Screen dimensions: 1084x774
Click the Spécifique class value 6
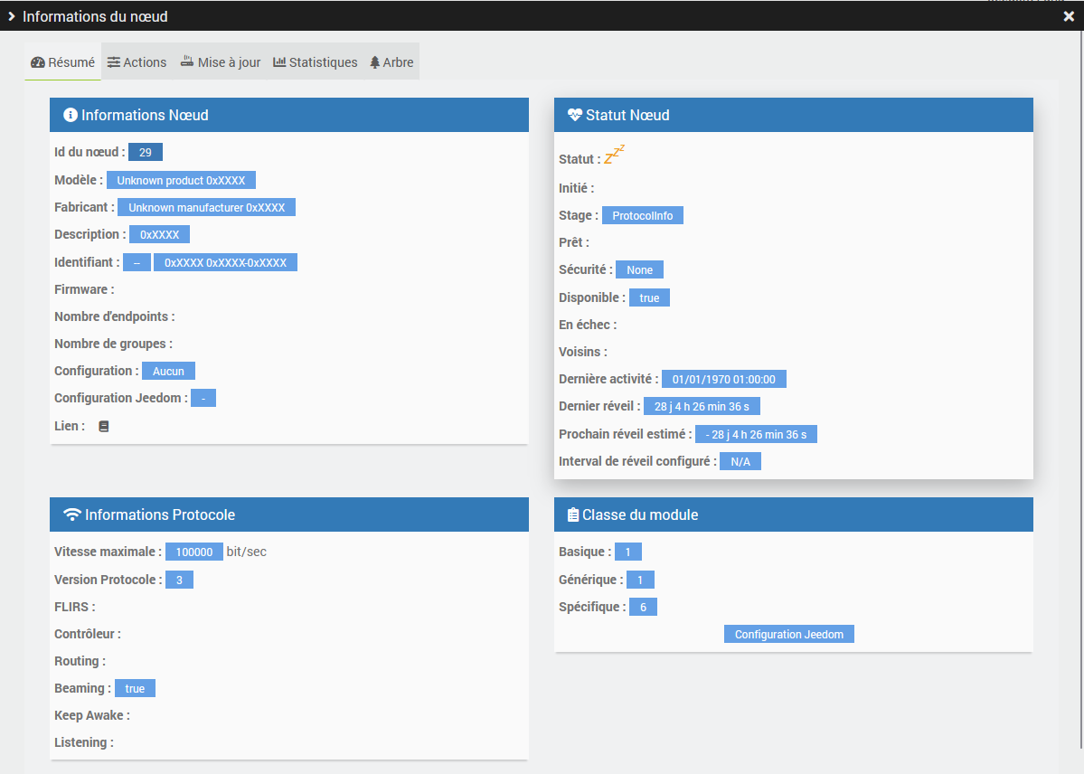[643, 607]
